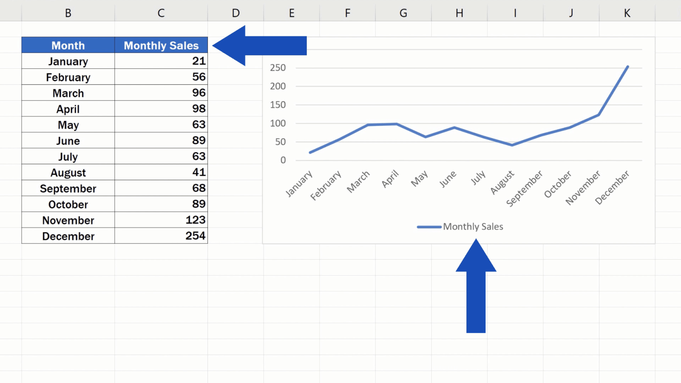The image size is (681, 383).
Task: Click the May row in the table
Action: tap(68, 125)
